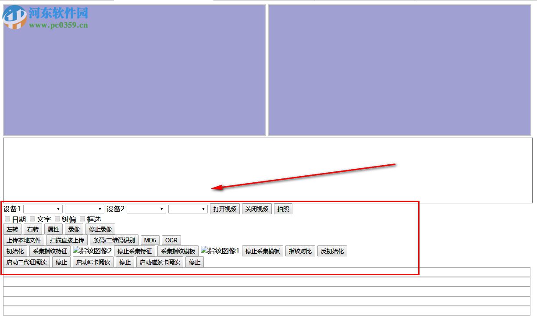Upload a file using 上传本地文件

(24, 240)
